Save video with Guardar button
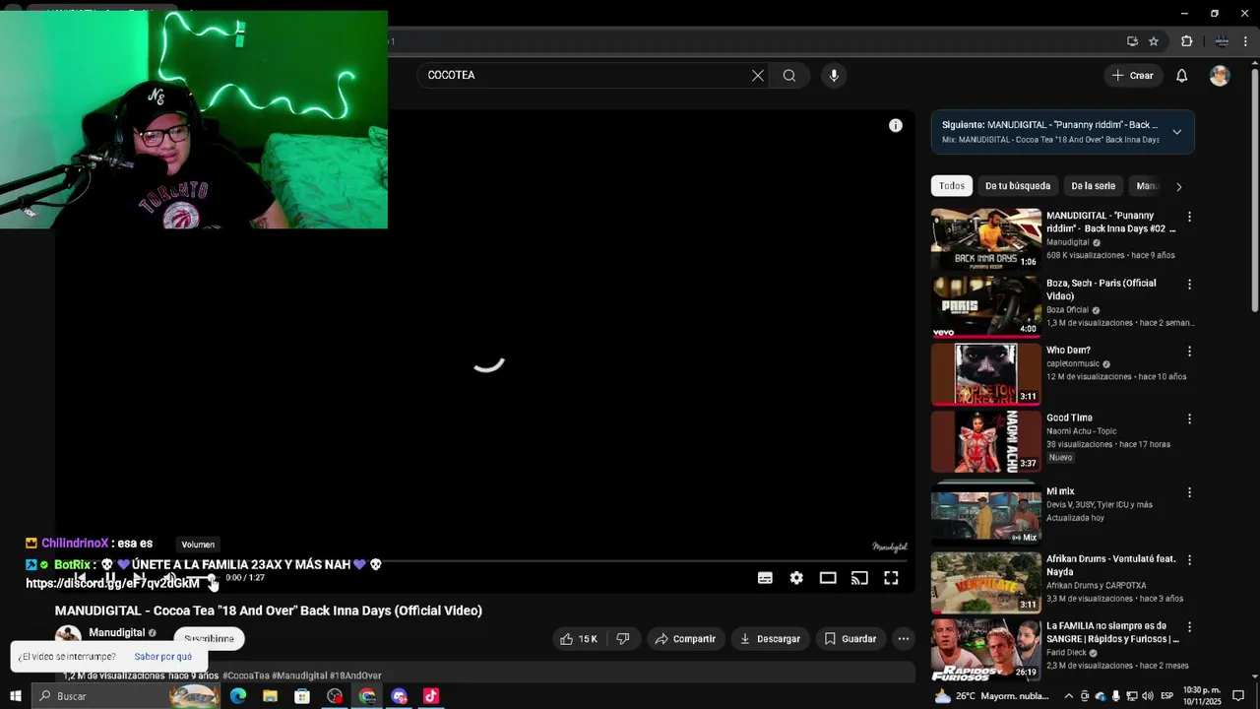The width and height of the screenshot is (1260, 709). 850,639
